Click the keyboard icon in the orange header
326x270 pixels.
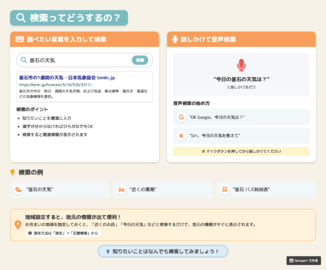click(20, 40)
